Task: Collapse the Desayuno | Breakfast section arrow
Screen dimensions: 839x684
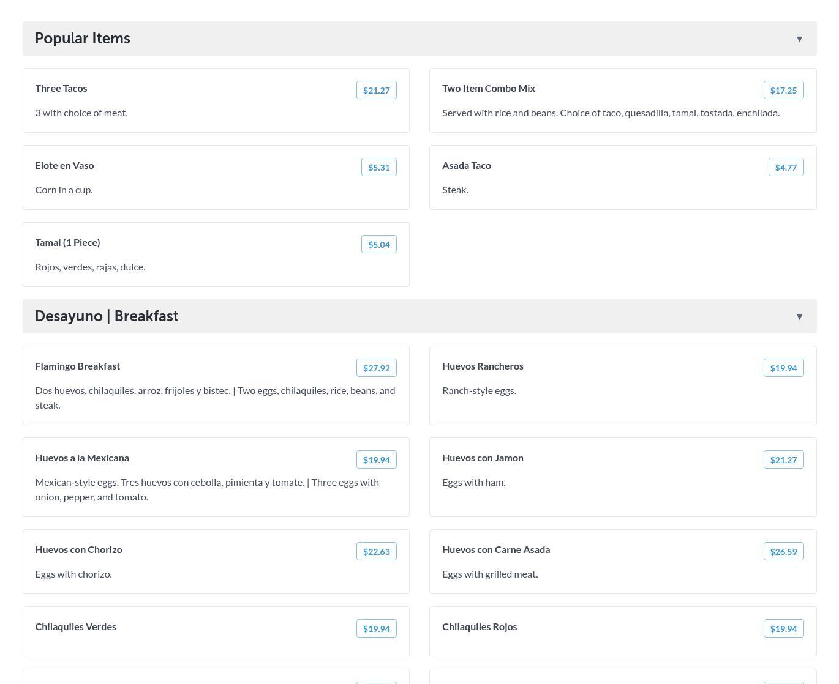Action: point(799,317)
